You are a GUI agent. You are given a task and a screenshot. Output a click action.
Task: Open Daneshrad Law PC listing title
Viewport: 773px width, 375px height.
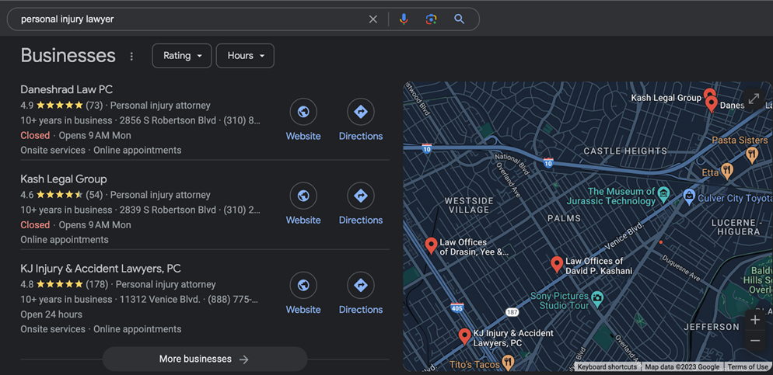point(67,89)
